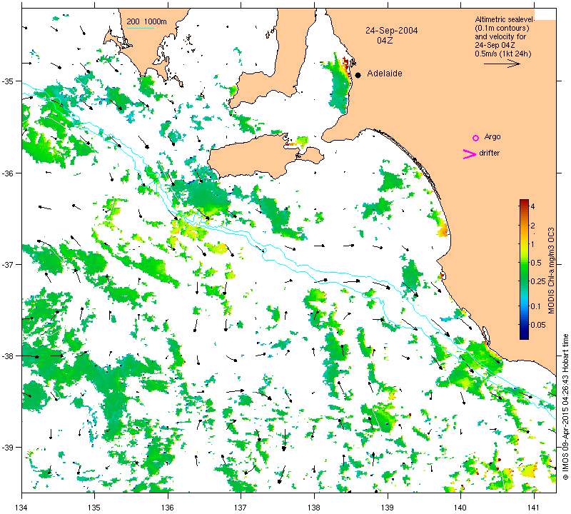Click the Argo legend label

tap(492, 137)
